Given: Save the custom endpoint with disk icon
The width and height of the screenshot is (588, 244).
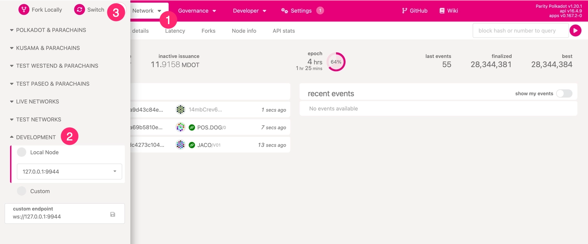Looking at the screenshot, I should click(x=113, y=214).
